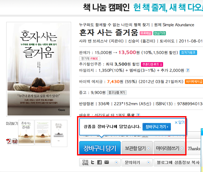Share the book via Twitter icon
The width and height of the screenshot is (203, 172).
click(93, 162)
